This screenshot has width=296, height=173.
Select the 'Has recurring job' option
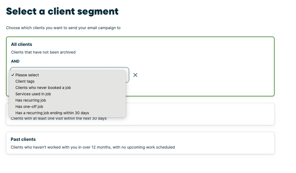(31, 100)
